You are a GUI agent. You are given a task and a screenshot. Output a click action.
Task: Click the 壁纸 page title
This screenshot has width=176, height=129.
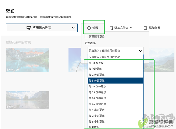point(10,11)
